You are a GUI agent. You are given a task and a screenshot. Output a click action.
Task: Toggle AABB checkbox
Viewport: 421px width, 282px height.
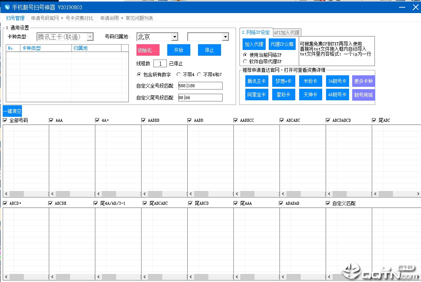190,120
